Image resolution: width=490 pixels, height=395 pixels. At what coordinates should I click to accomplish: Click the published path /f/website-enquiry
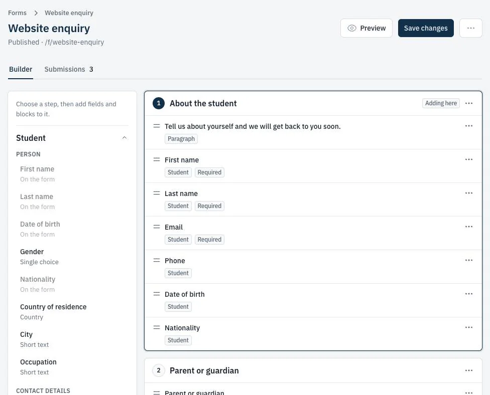point(74,42)
